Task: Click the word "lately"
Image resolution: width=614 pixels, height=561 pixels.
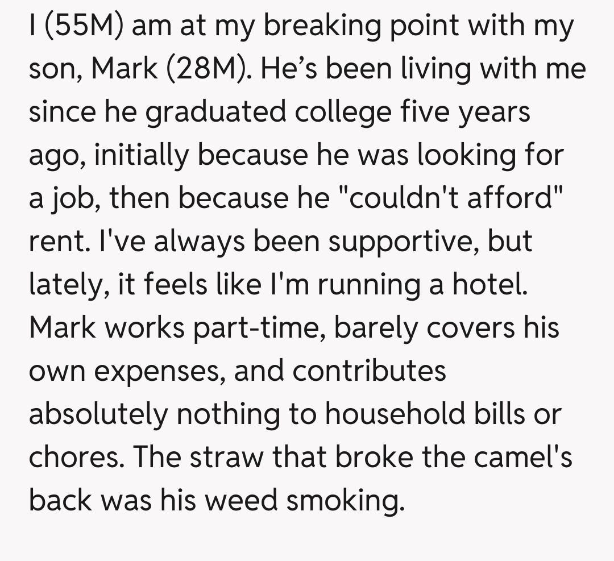Action: click(63, 285)
